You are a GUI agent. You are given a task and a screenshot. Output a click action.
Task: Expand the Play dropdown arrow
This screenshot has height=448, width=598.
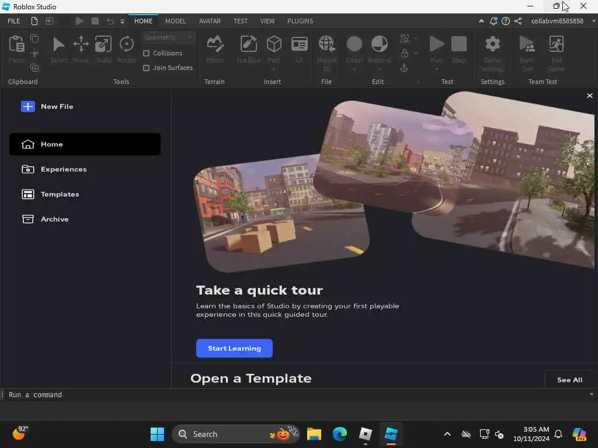(437, 69)
